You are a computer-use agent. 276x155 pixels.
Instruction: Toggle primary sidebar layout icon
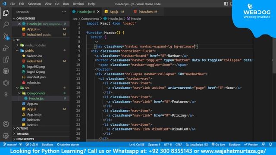click(226, 4)
